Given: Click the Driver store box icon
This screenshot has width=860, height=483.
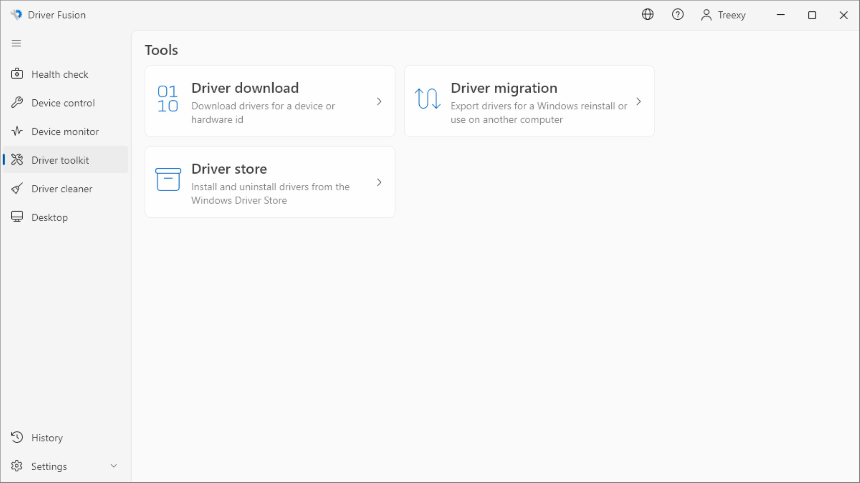Looking at the screenshot, I should [x=168, y=179].
